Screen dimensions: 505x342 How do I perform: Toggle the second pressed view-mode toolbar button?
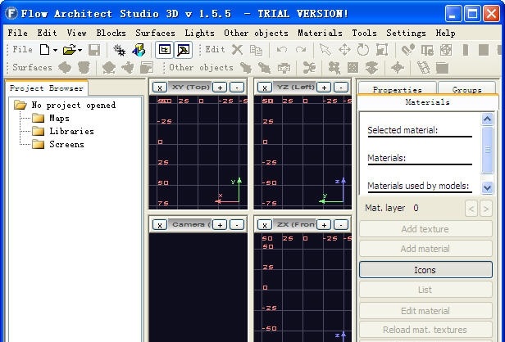point(184,50)
